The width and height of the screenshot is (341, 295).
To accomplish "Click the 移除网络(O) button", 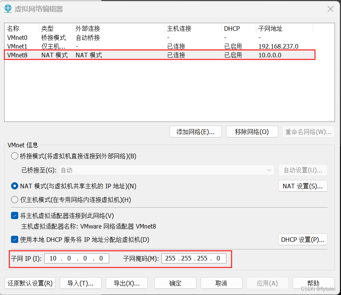I will 252,132.
